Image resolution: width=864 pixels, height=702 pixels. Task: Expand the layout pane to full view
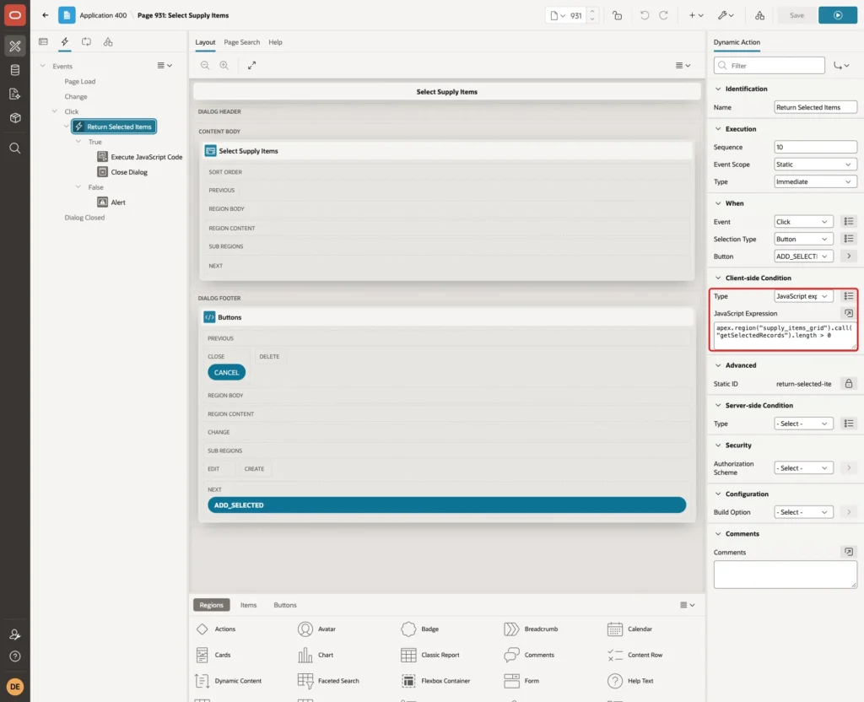click(251, 65)
